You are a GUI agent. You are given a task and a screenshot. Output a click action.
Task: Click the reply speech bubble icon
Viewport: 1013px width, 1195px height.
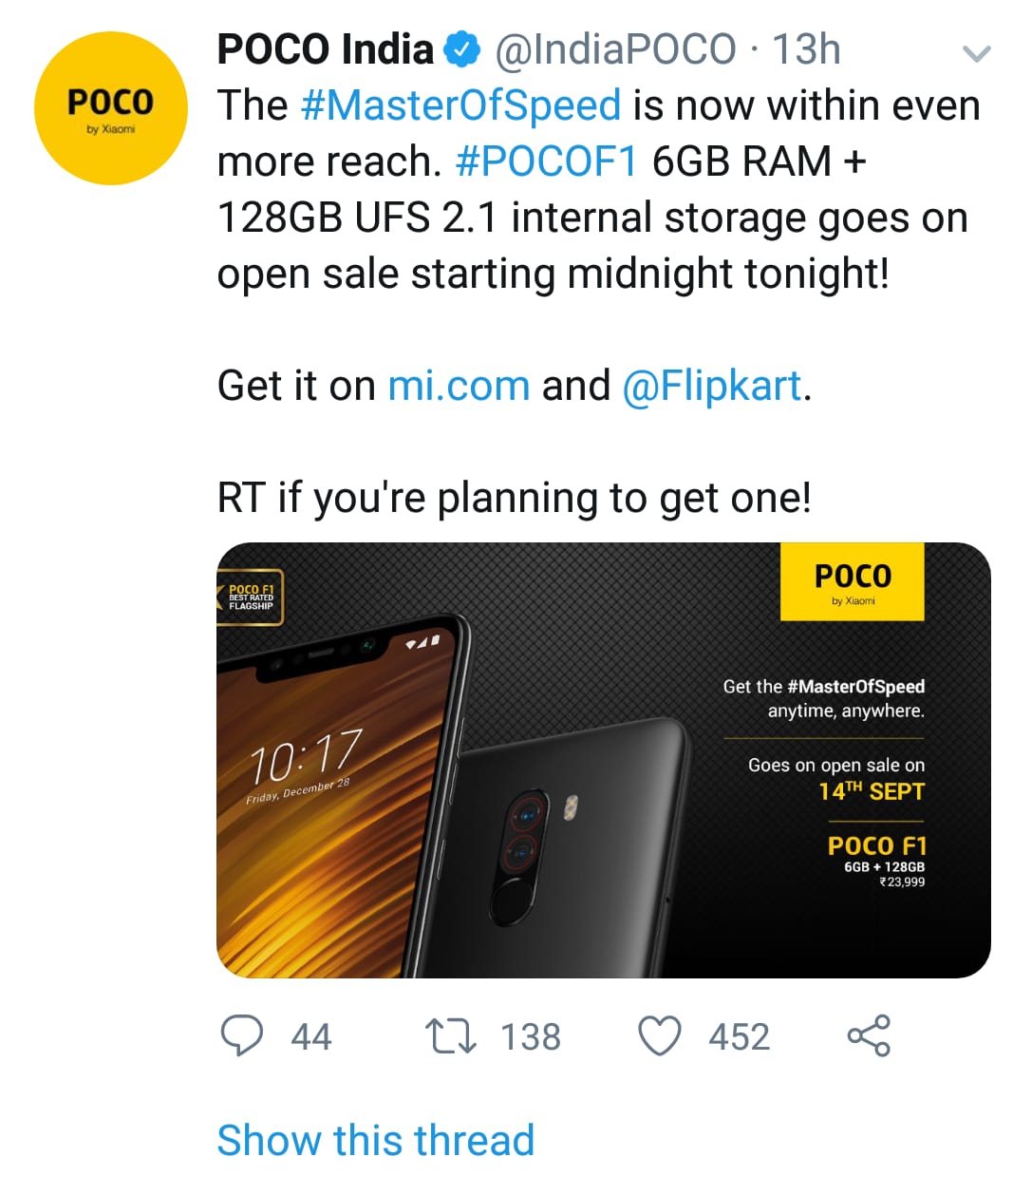241,1035
